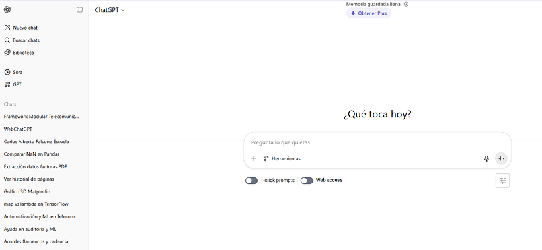Click the Web access label

coord(329,180)
